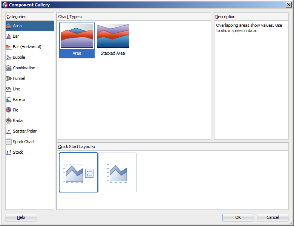Click the 'Spark Chart' category label
This screenshot has width=294, height=226.
[24, 142]
